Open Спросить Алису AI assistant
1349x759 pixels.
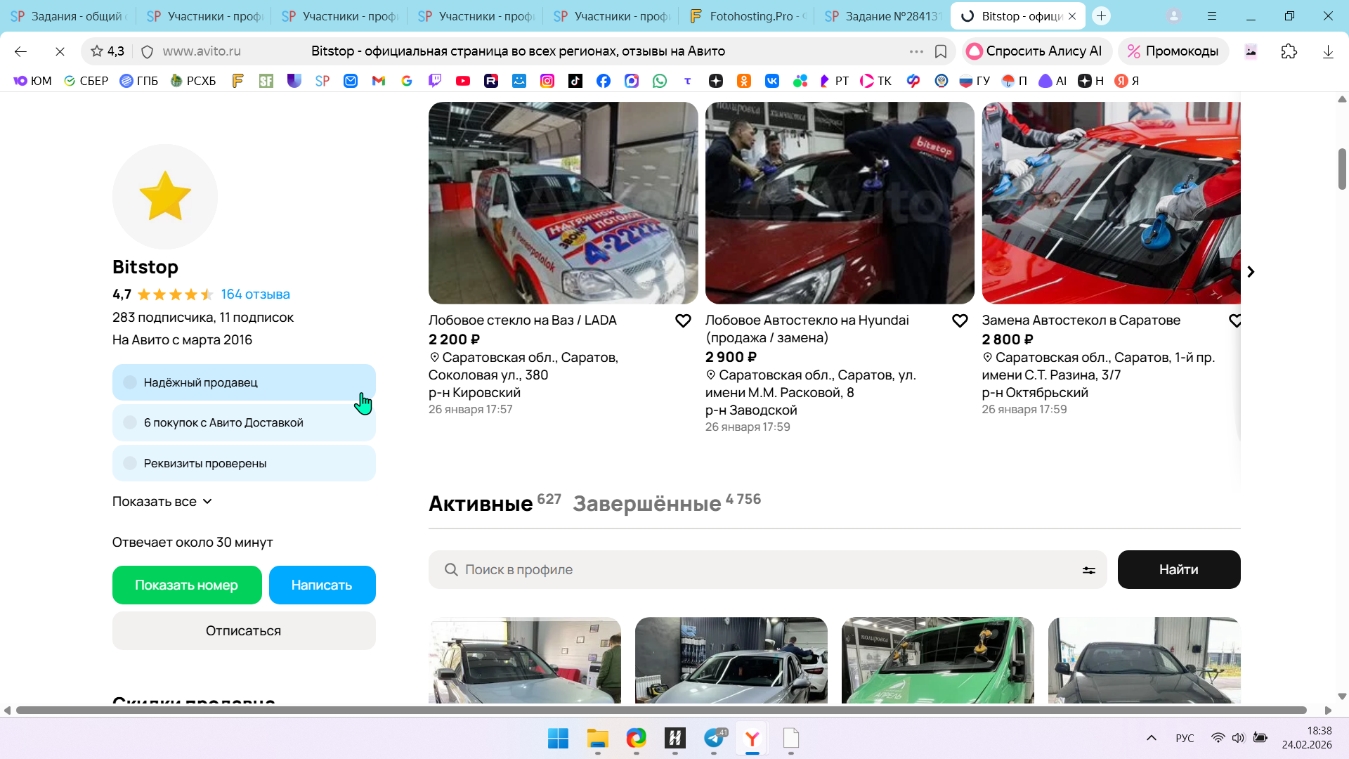[x=1036, y=51]
